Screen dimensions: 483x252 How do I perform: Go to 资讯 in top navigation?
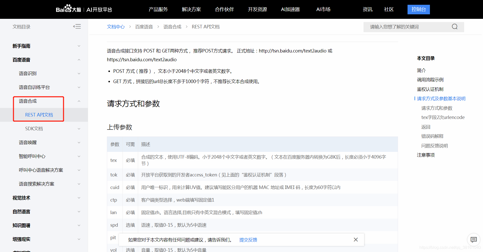coord(368,9)
